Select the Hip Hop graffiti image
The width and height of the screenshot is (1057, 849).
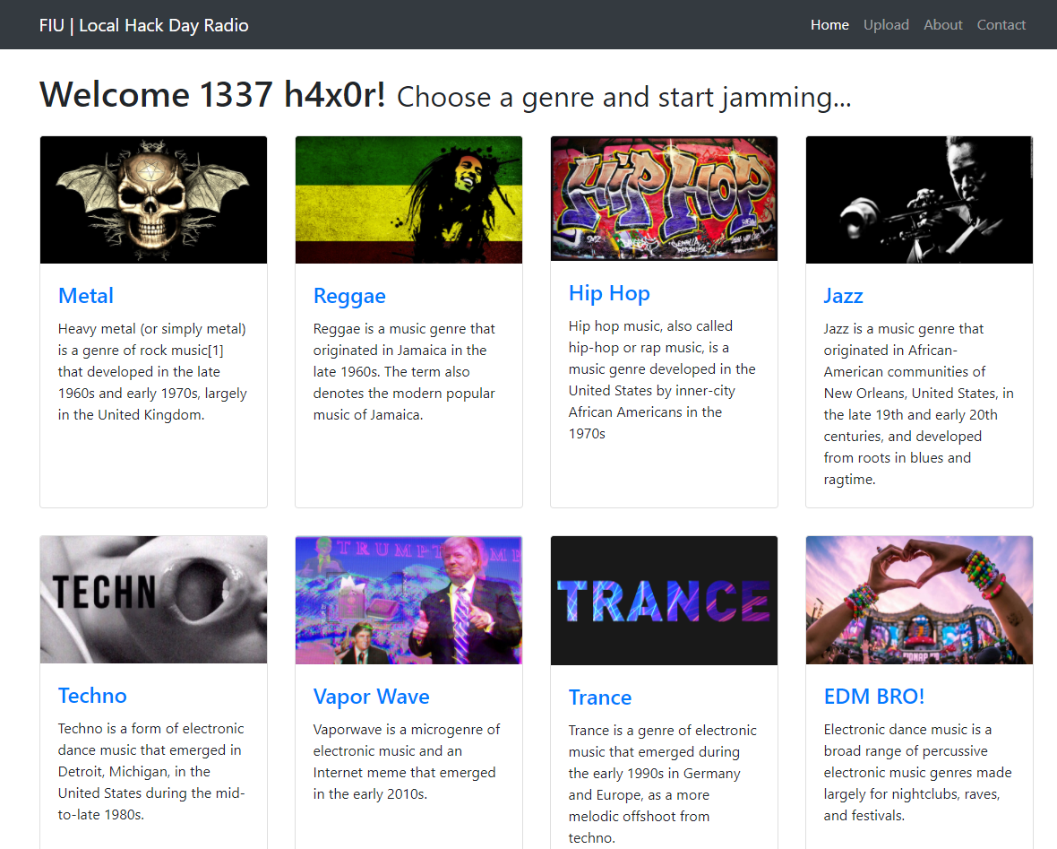(x=664, y=198)
